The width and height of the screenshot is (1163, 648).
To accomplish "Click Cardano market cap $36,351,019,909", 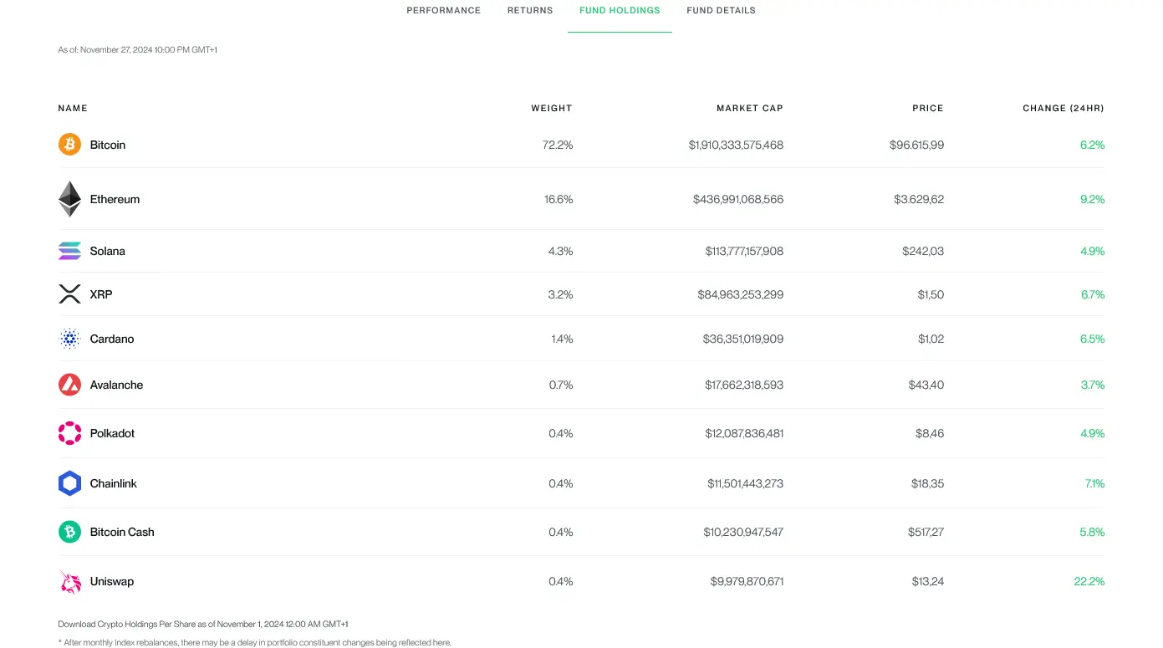I will (x=743, y=339).
